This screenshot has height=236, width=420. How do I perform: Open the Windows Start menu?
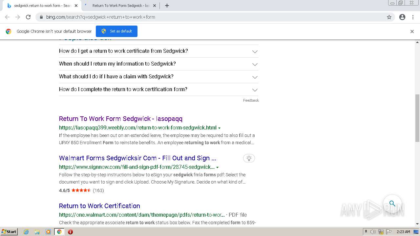point(9,231)
